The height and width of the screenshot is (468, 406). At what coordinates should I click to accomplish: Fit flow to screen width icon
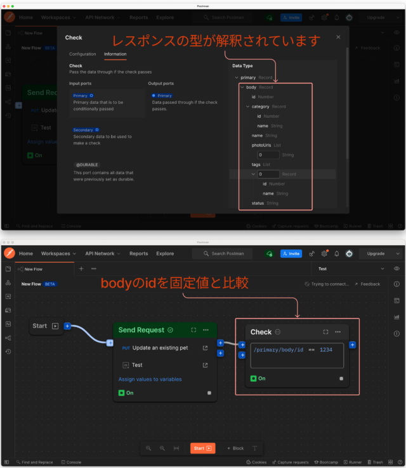click(x=176, y=448)
